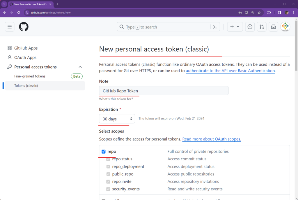The height and width of the screenshot is (200, 298).
Task: Open the user profile avatar menu
Action: (285, 27)
